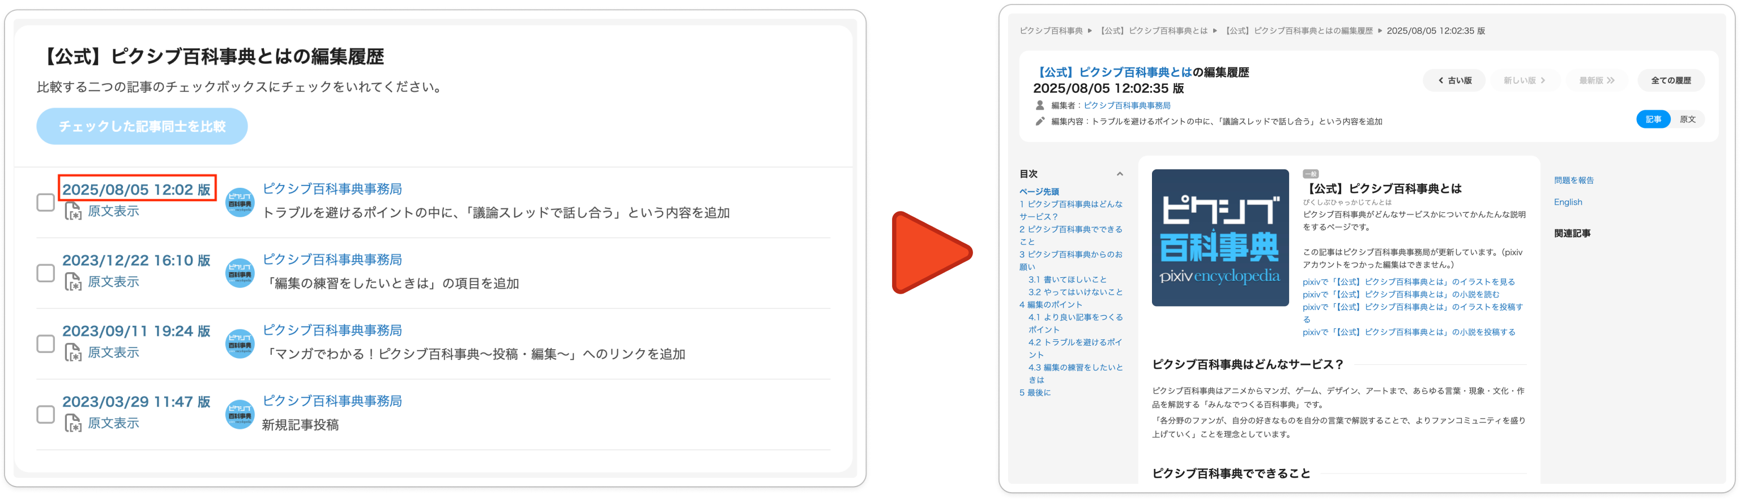Go to 3.2 やってはいけないこと in contents
Viewport: 1741px width, 499px height.
pyautogui.click(x=1076, y=292)
